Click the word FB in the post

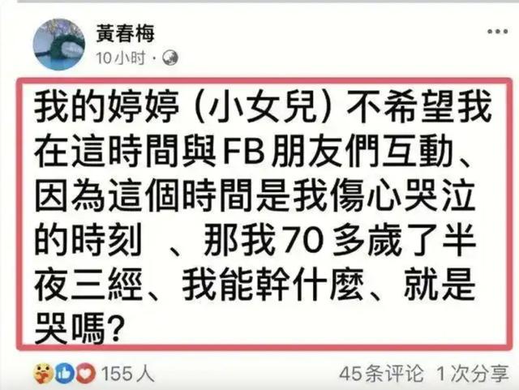pyautogui.click(x=244, y=152)
